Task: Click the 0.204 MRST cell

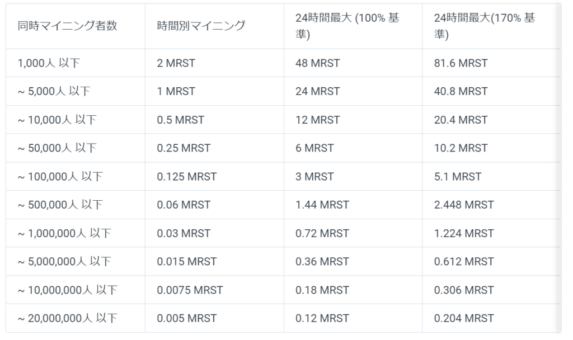Action: tap(464, 318)
